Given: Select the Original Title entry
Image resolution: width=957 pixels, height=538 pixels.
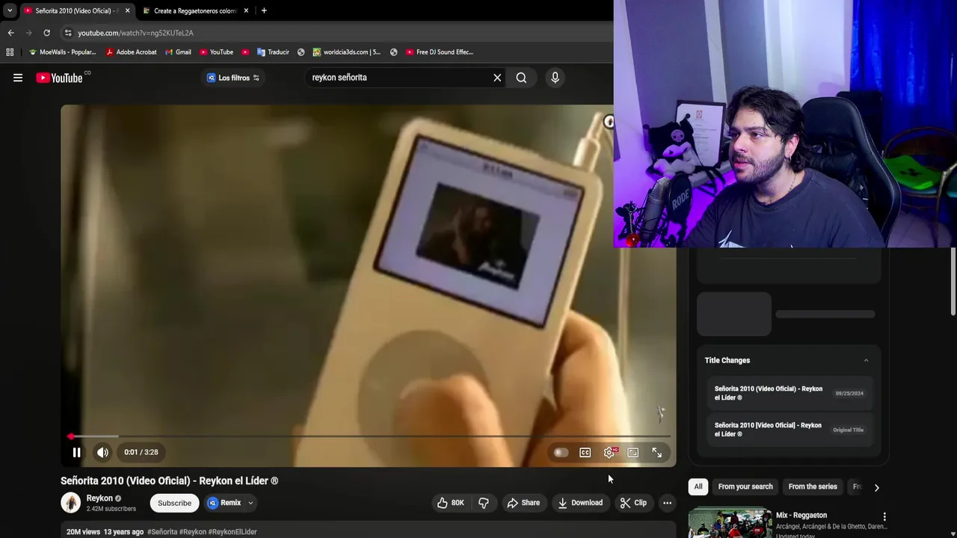Looking at the screenshot, I should (x=790, y=430).
